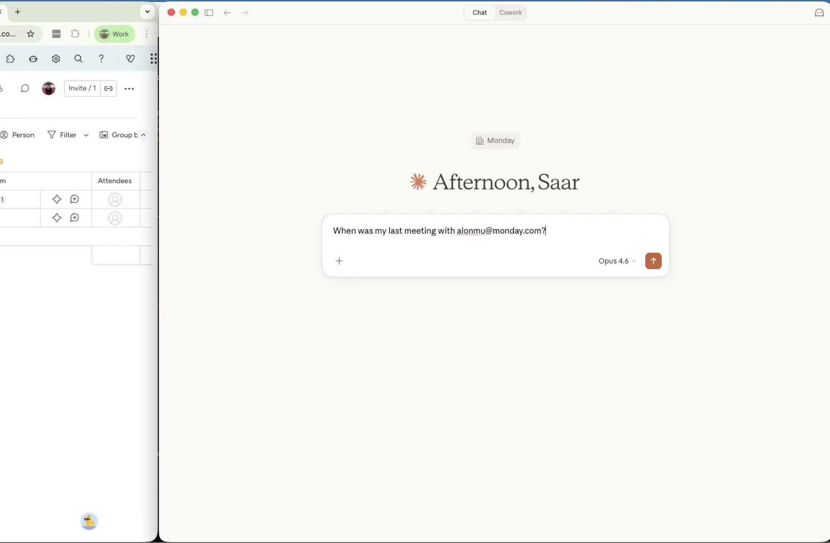Filter the board by Person
The width and height of the screenshot is (830, 543).
18,135
